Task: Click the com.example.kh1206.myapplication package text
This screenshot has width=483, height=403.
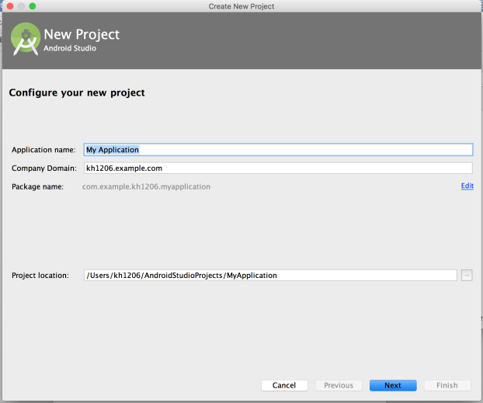Action: (x=146, y=186)
